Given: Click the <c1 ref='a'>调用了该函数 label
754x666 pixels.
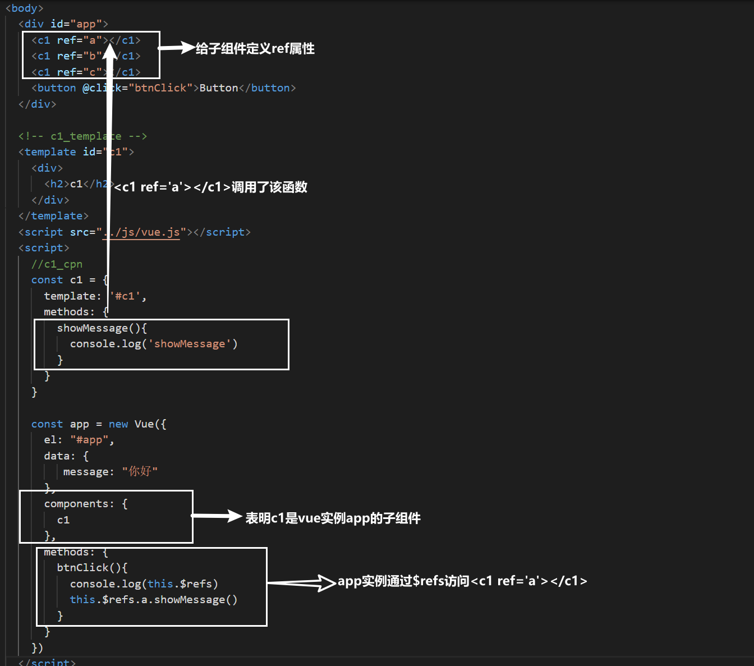Looking at the screenshot, I should click(210, 187).
